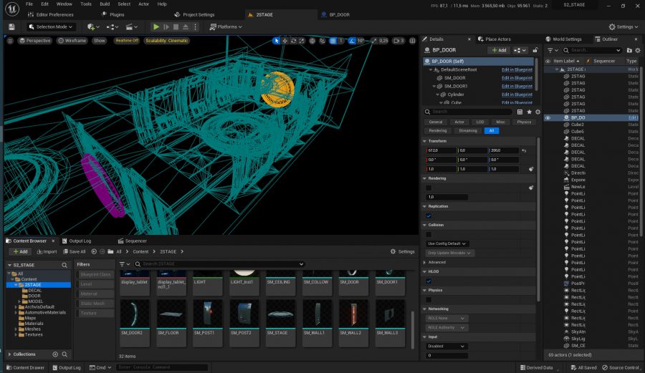Toggle grid snapping icon in viewport toolbar
This screenshot has height=373, width=645.
click(333, 41)
